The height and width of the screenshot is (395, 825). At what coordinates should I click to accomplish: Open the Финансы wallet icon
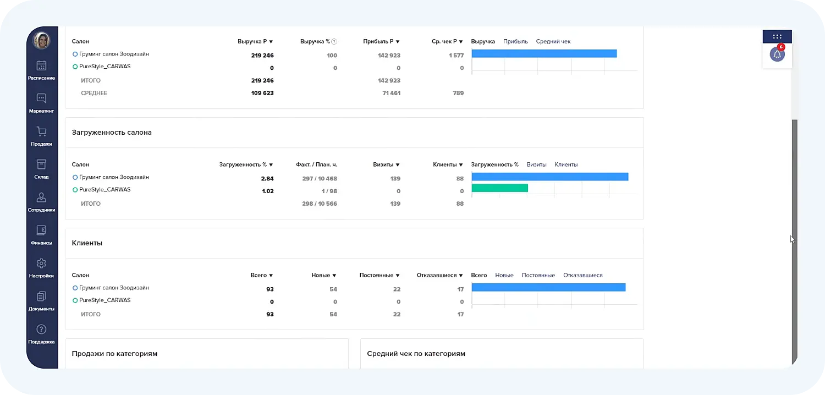42,231
